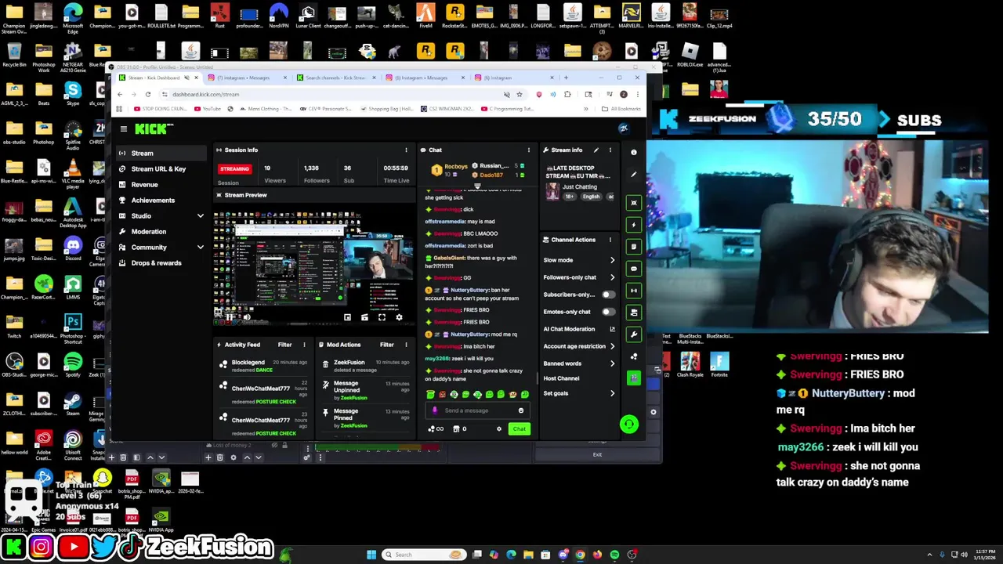Open the Kick hamburger menu
This screenshot has height=564, width=1003.
pyautogui.click(x=123, y=128)
